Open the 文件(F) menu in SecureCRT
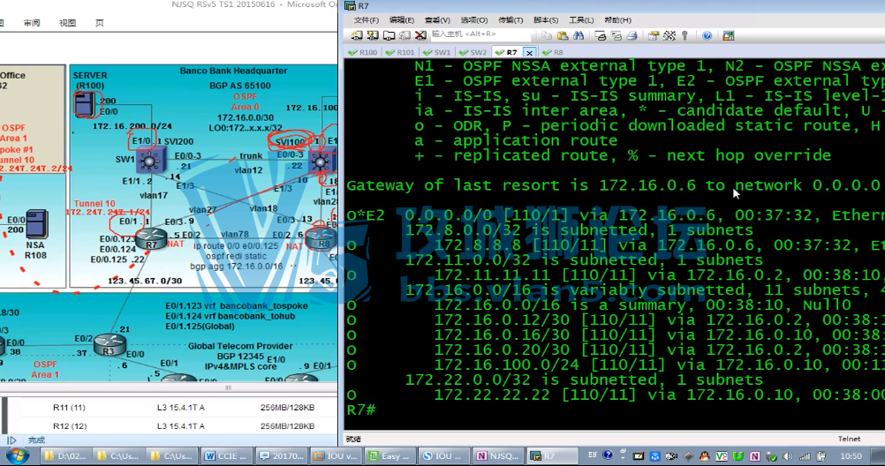The image size is (885, 466). tap(367, 20)
